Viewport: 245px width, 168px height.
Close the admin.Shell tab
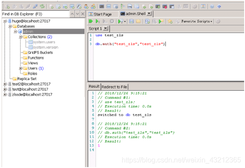click(x=149, y=14)
